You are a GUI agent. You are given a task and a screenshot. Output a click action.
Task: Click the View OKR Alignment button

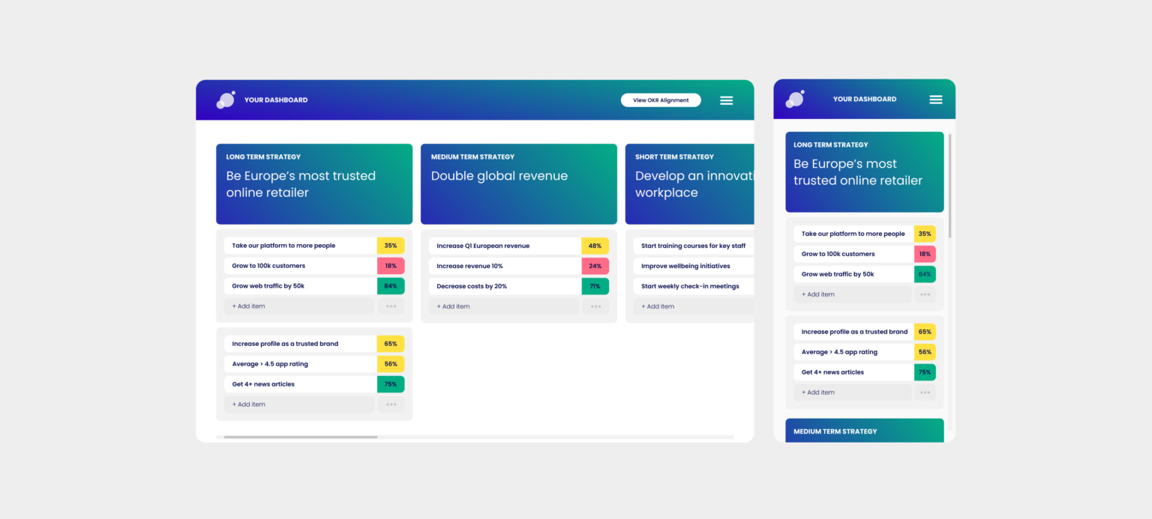(x=660, y=100)
